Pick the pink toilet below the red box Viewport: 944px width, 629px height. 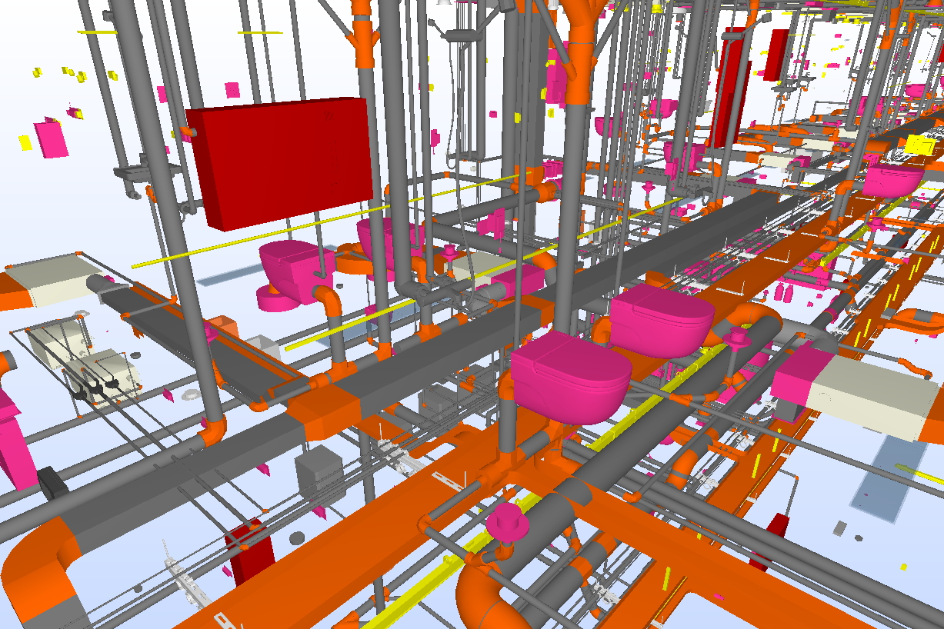click(x=292, y=269)
